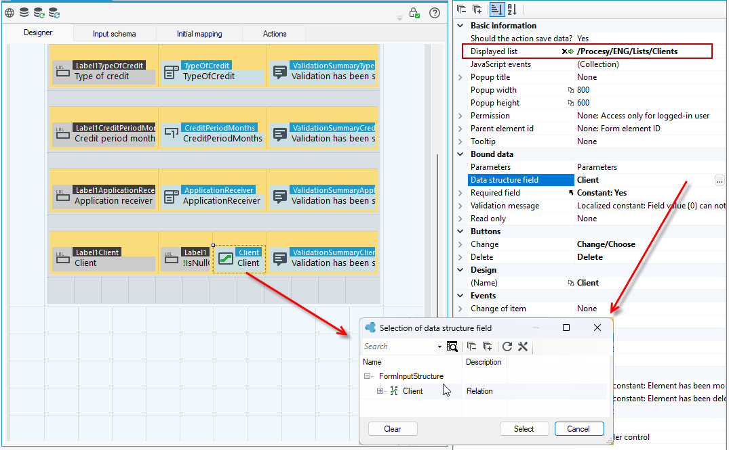Switch to the Input schema tab

pos(115,34)
